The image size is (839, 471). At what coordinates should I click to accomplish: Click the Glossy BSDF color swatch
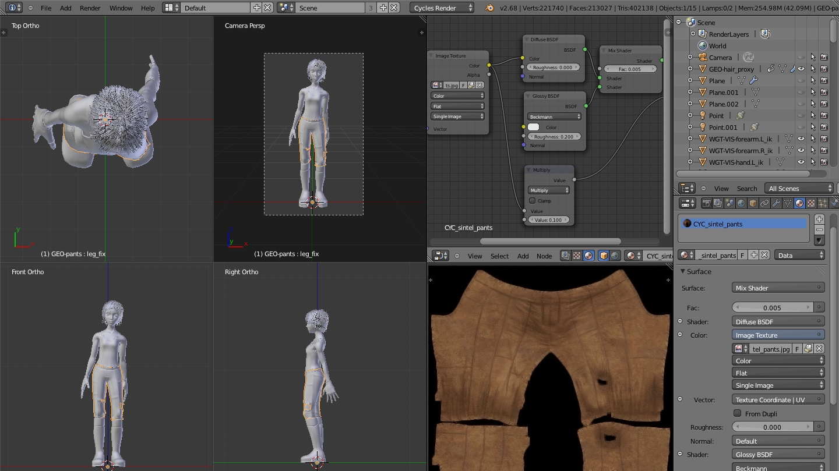coord(534,127)
